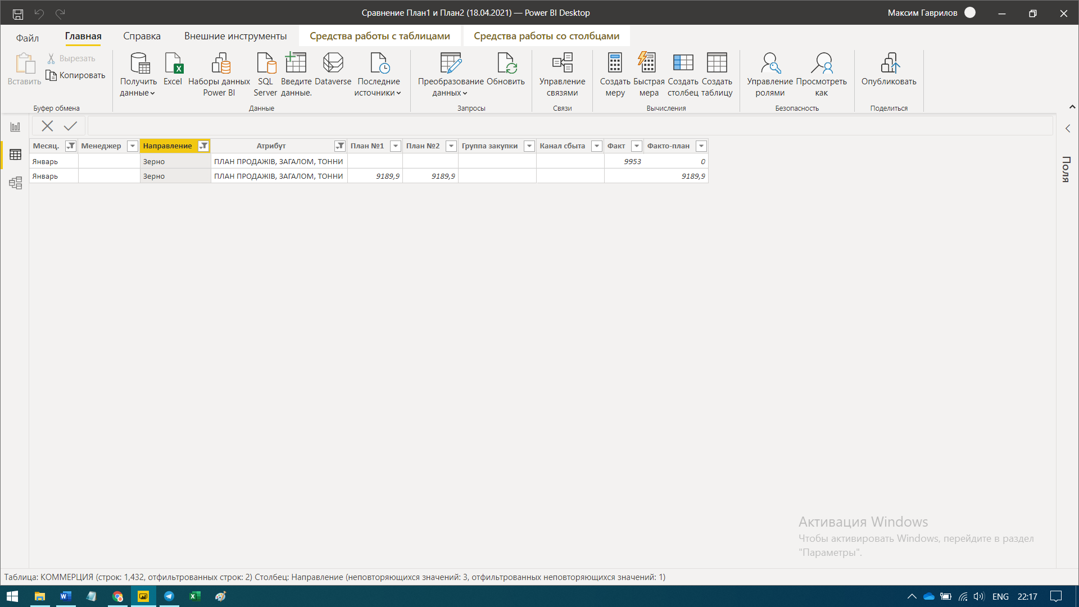Open Месяц column filter dropdown
The width and height of the screenshot is (1079, 607).
(71, 146)
